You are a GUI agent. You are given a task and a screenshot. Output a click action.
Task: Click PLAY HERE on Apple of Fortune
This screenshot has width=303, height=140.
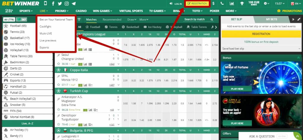pos(237,123)
